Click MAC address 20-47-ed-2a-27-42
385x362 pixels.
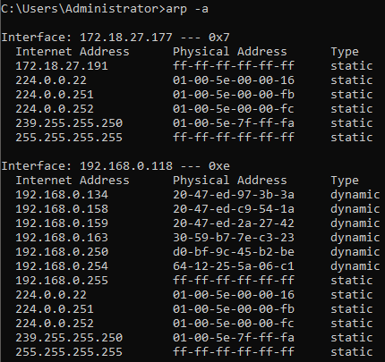pyautogui.click(x=234, y=223)
